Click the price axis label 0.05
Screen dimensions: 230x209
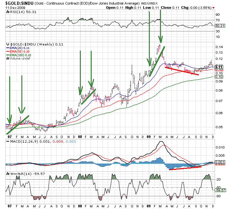point(219,127)
